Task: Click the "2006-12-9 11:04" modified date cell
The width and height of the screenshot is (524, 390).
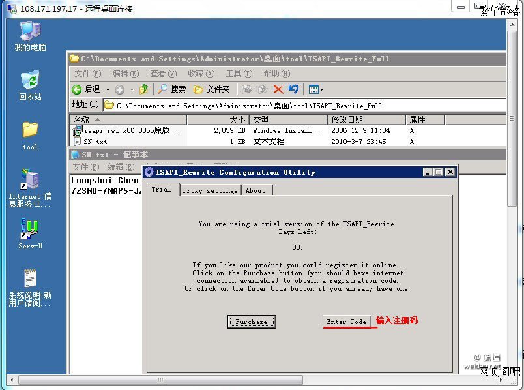Action: pos(360,130)
